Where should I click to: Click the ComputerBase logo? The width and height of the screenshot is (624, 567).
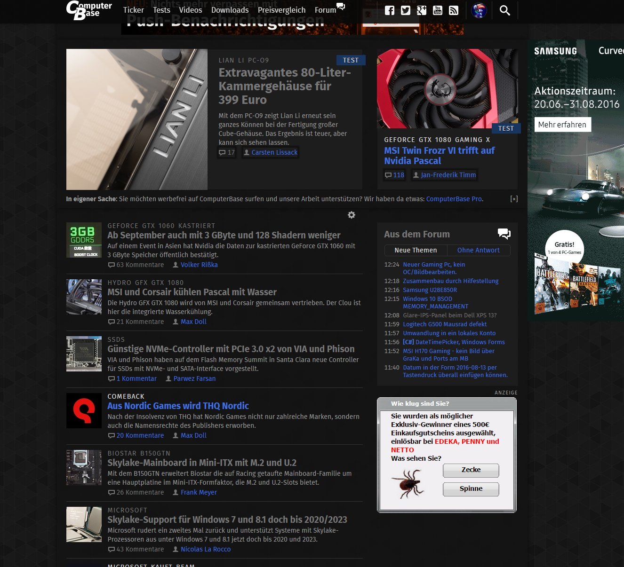(x=89, y=10)
